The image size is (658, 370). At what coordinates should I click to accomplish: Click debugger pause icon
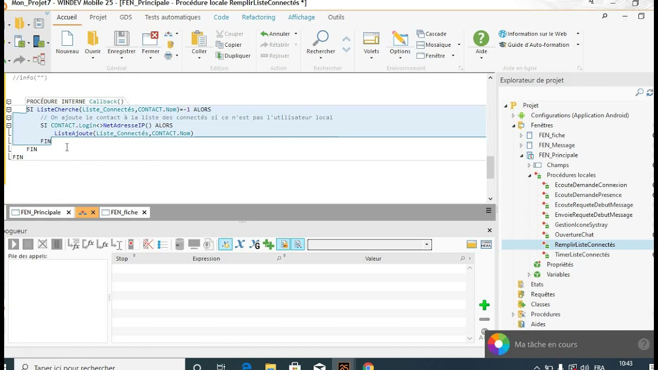[x=57, y=245]
